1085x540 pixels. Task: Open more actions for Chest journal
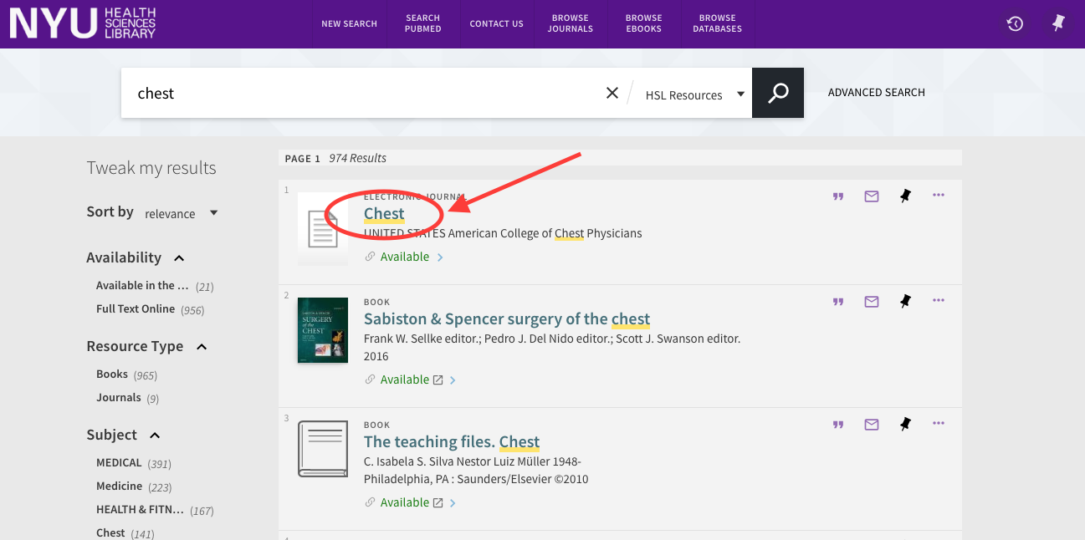[938, 195]
